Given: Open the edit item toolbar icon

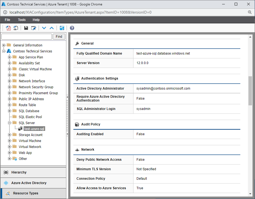Looking at the screenshot, I should (34, 28).
